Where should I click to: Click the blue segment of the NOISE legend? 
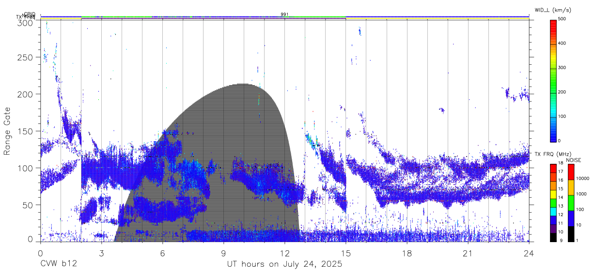pyautogui.click(x=570, y=218)
